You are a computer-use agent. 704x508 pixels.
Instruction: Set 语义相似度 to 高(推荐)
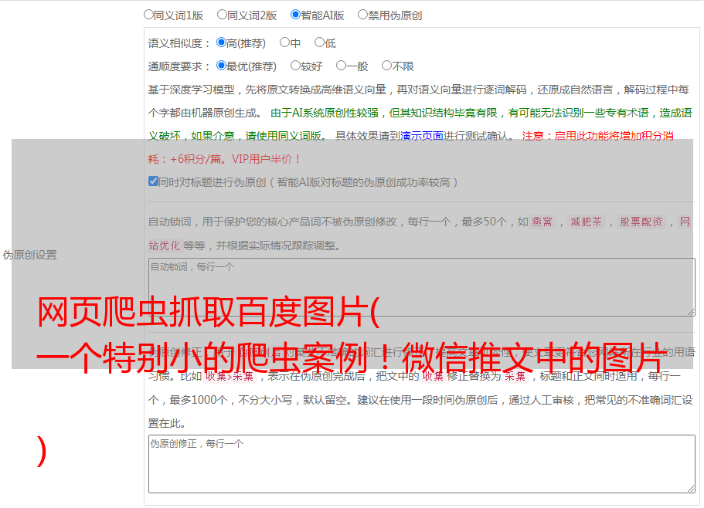221,42
